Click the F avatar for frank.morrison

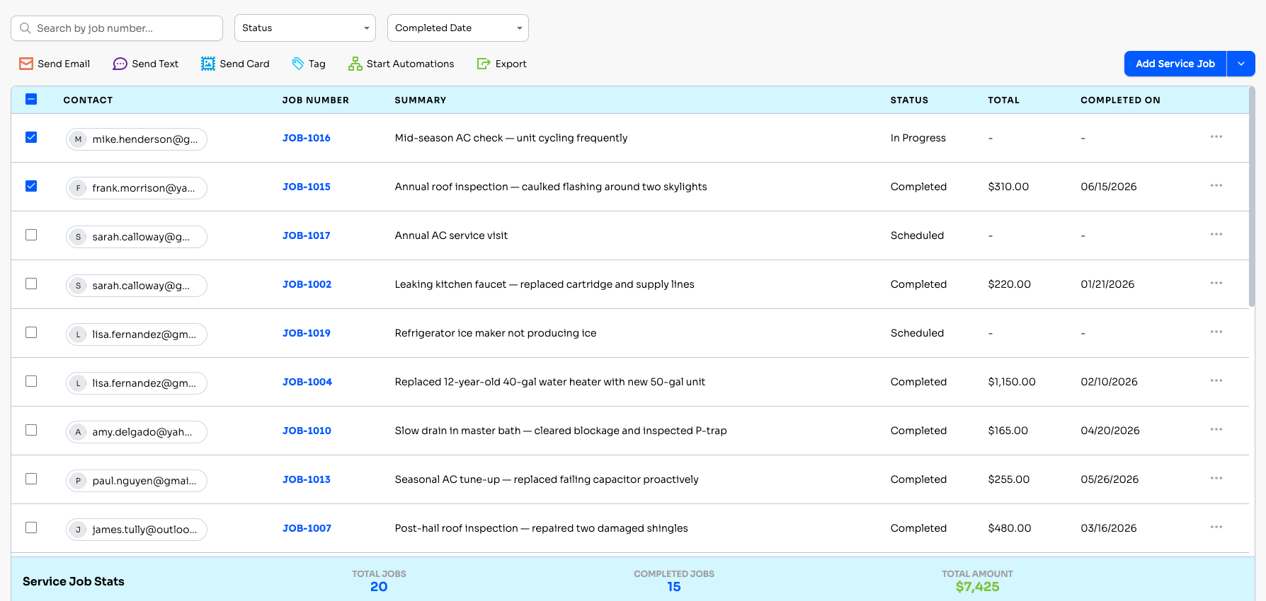[78, 188]
